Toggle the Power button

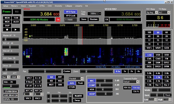(7, 12)
